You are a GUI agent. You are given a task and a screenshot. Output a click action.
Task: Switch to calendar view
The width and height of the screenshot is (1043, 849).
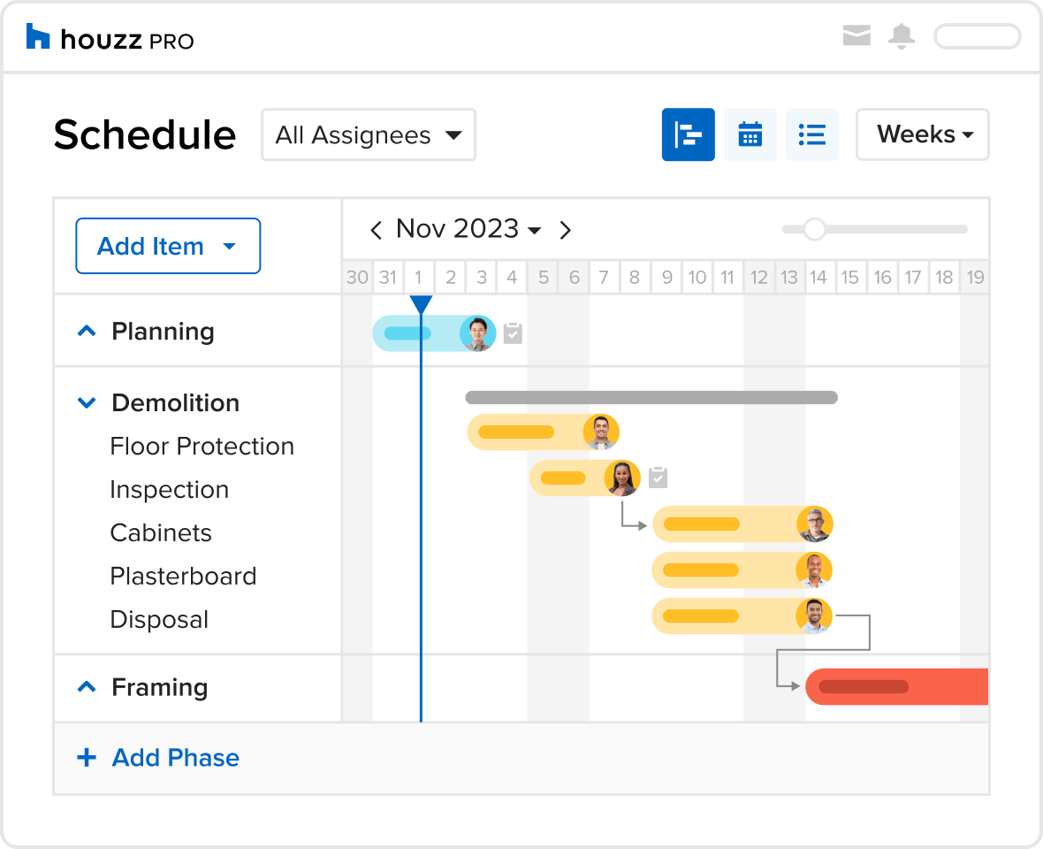coord(750,134)
